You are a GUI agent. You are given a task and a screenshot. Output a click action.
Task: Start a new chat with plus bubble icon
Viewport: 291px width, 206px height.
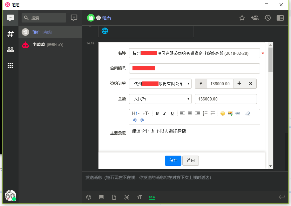pos(74,18)
